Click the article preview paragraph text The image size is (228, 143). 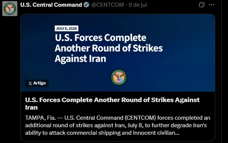pos(118,125)
